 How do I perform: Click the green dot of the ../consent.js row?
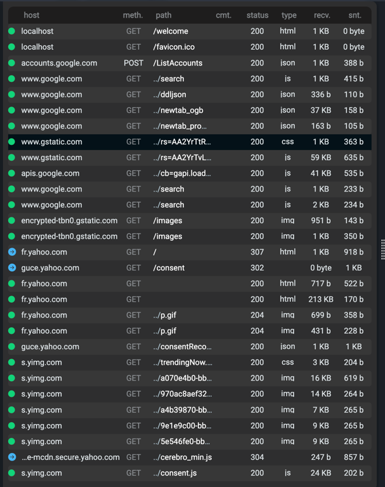(12, 473)
